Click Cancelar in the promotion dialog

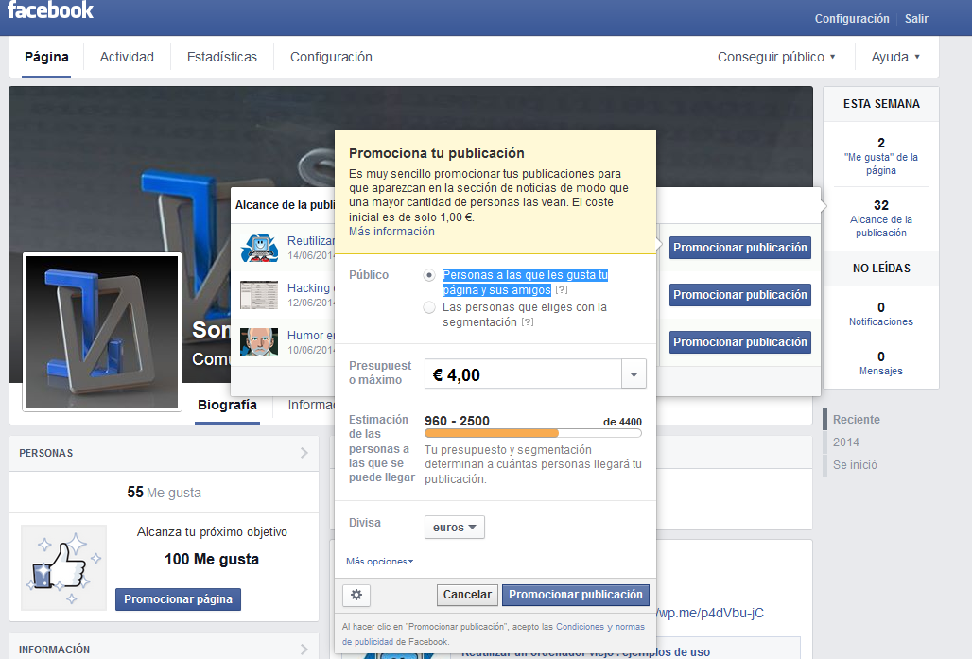click(x=467, y=595)
